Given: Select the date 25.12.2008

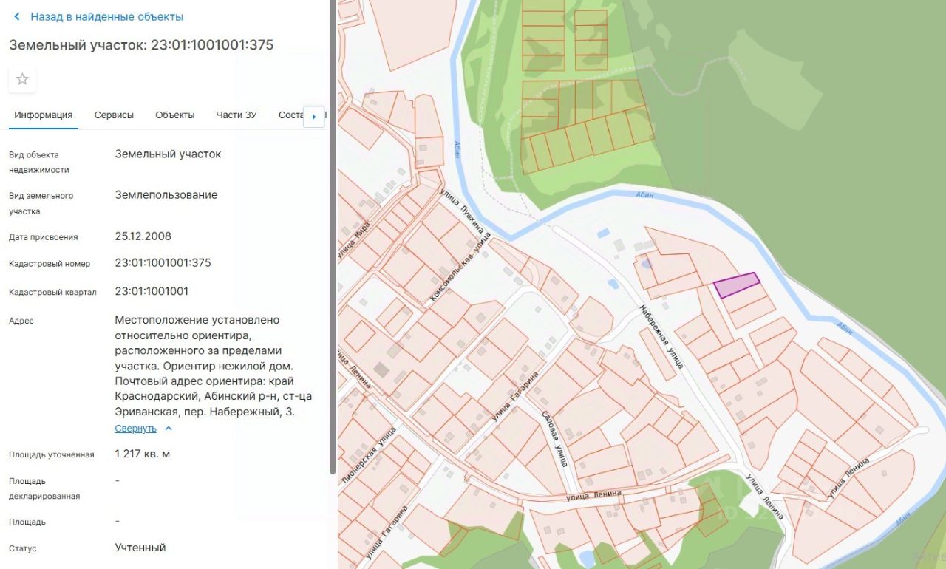Looking at the screenshot, I should point(143,236).
